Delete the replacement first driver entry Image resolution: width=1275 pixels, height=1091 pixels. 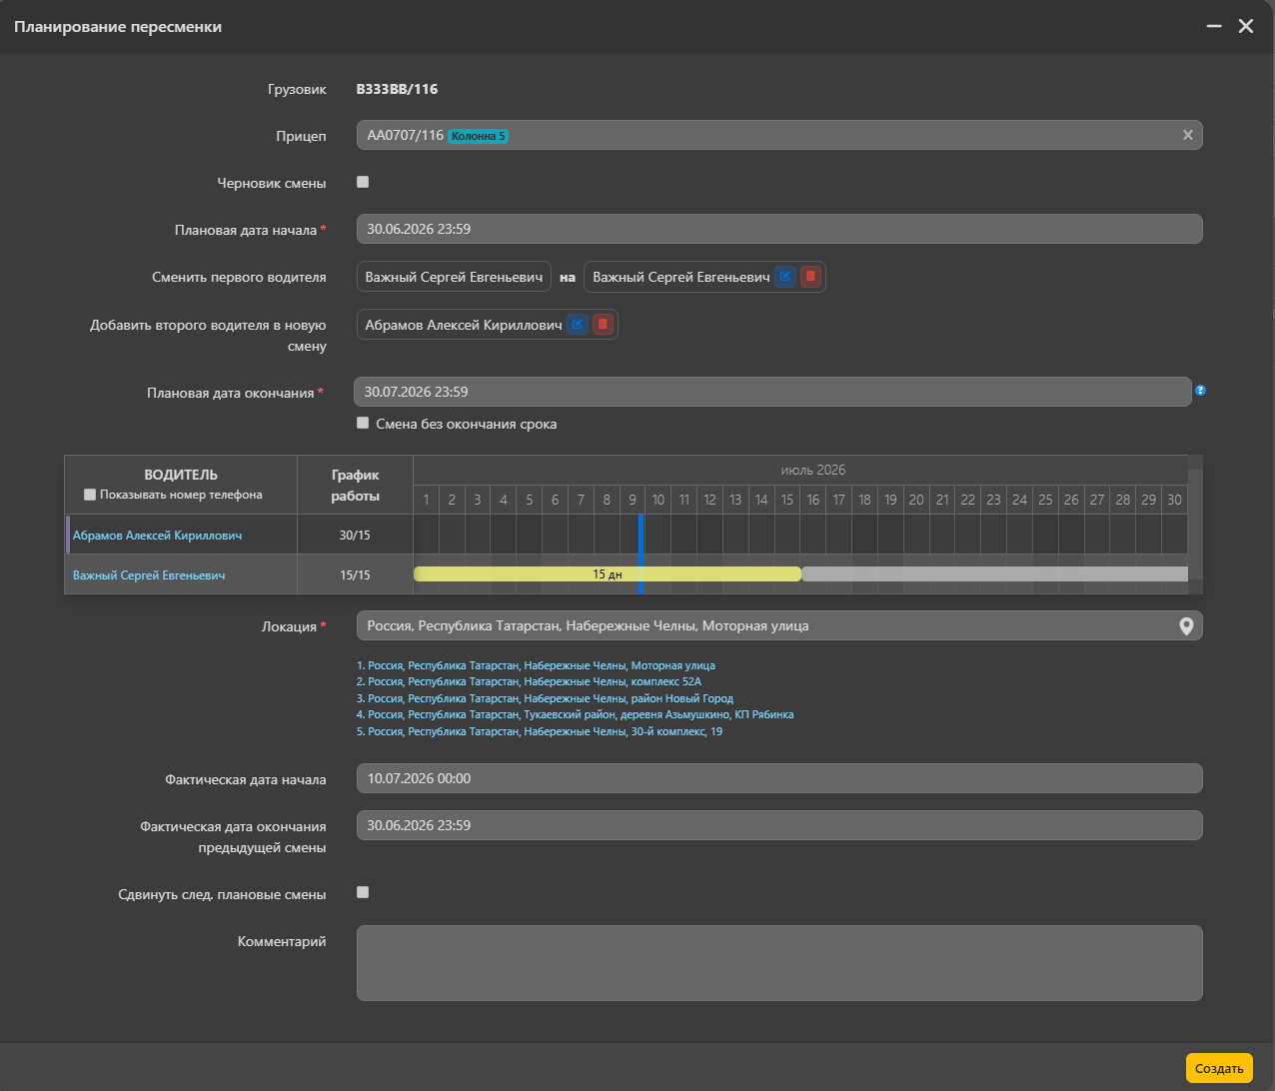click(810, 277)
